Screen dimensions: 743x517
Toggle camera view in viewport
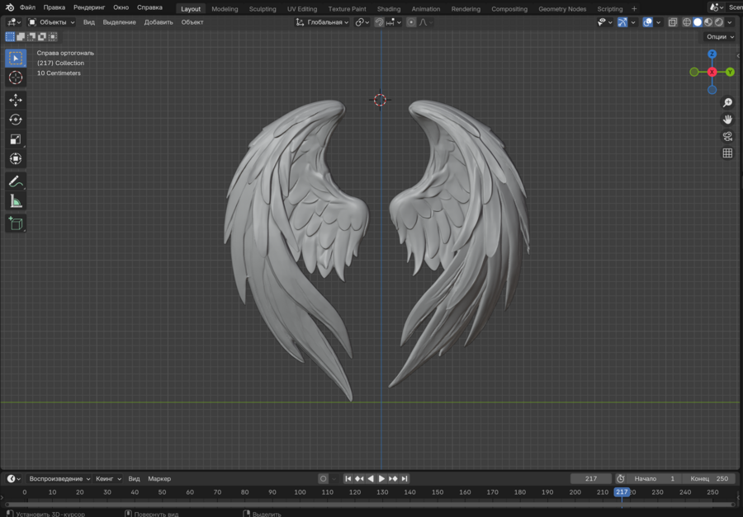click(727, 136)
